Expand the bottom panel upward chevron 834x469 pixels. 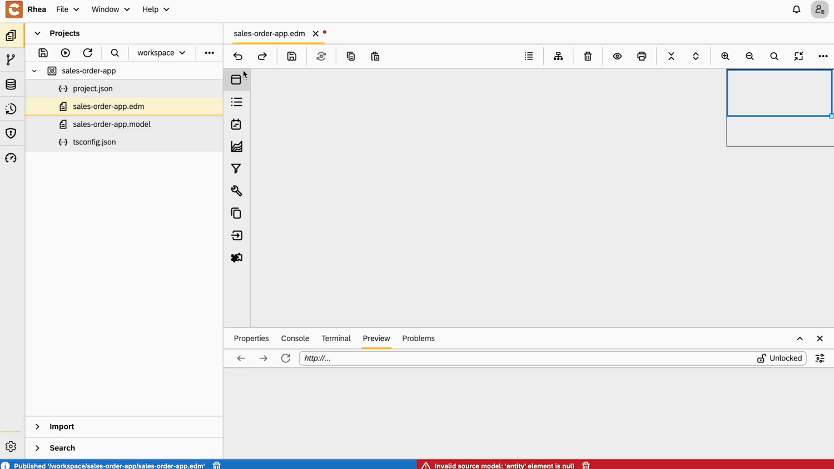tap(800, 338)
